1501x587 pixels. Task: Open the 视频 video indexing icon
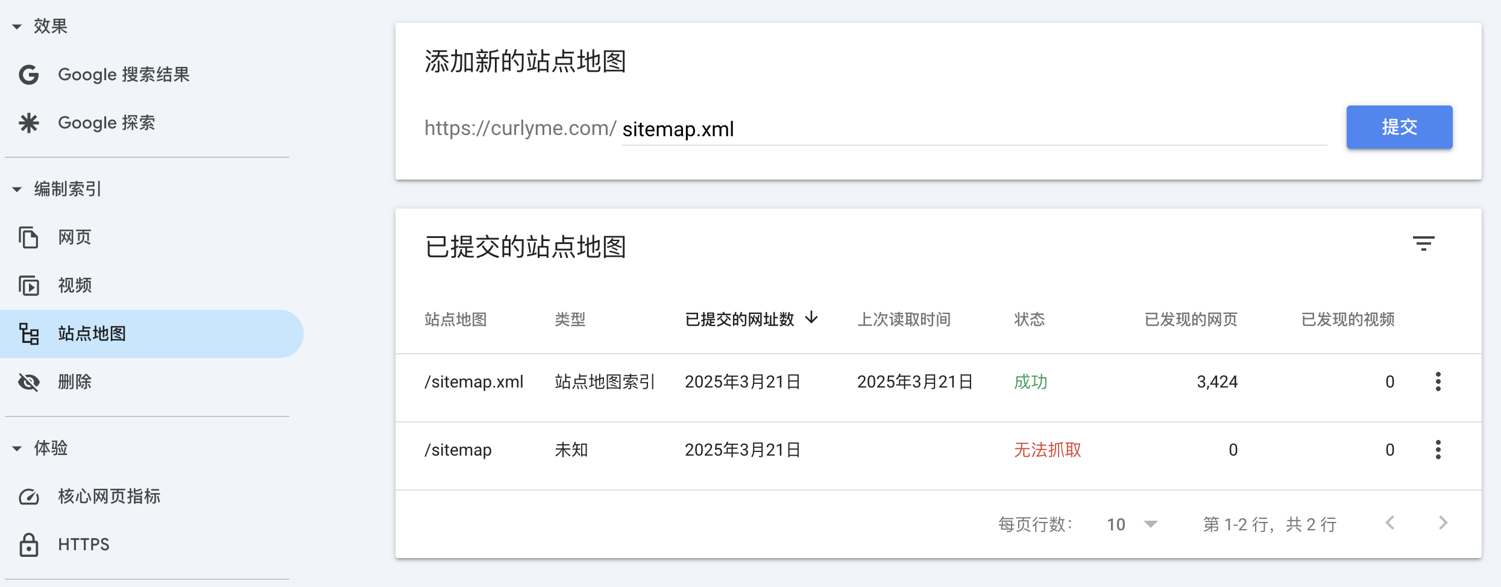29,286
